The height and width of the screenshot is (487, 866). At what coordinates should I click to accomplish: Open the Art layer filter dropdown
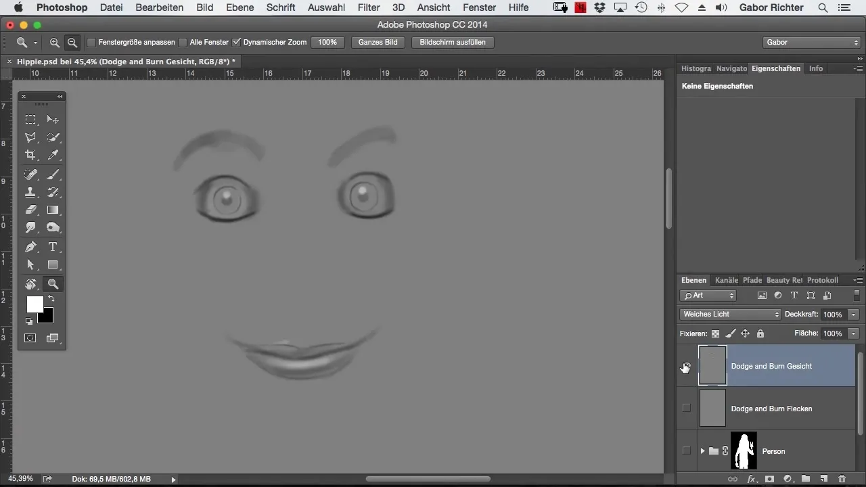708,296
